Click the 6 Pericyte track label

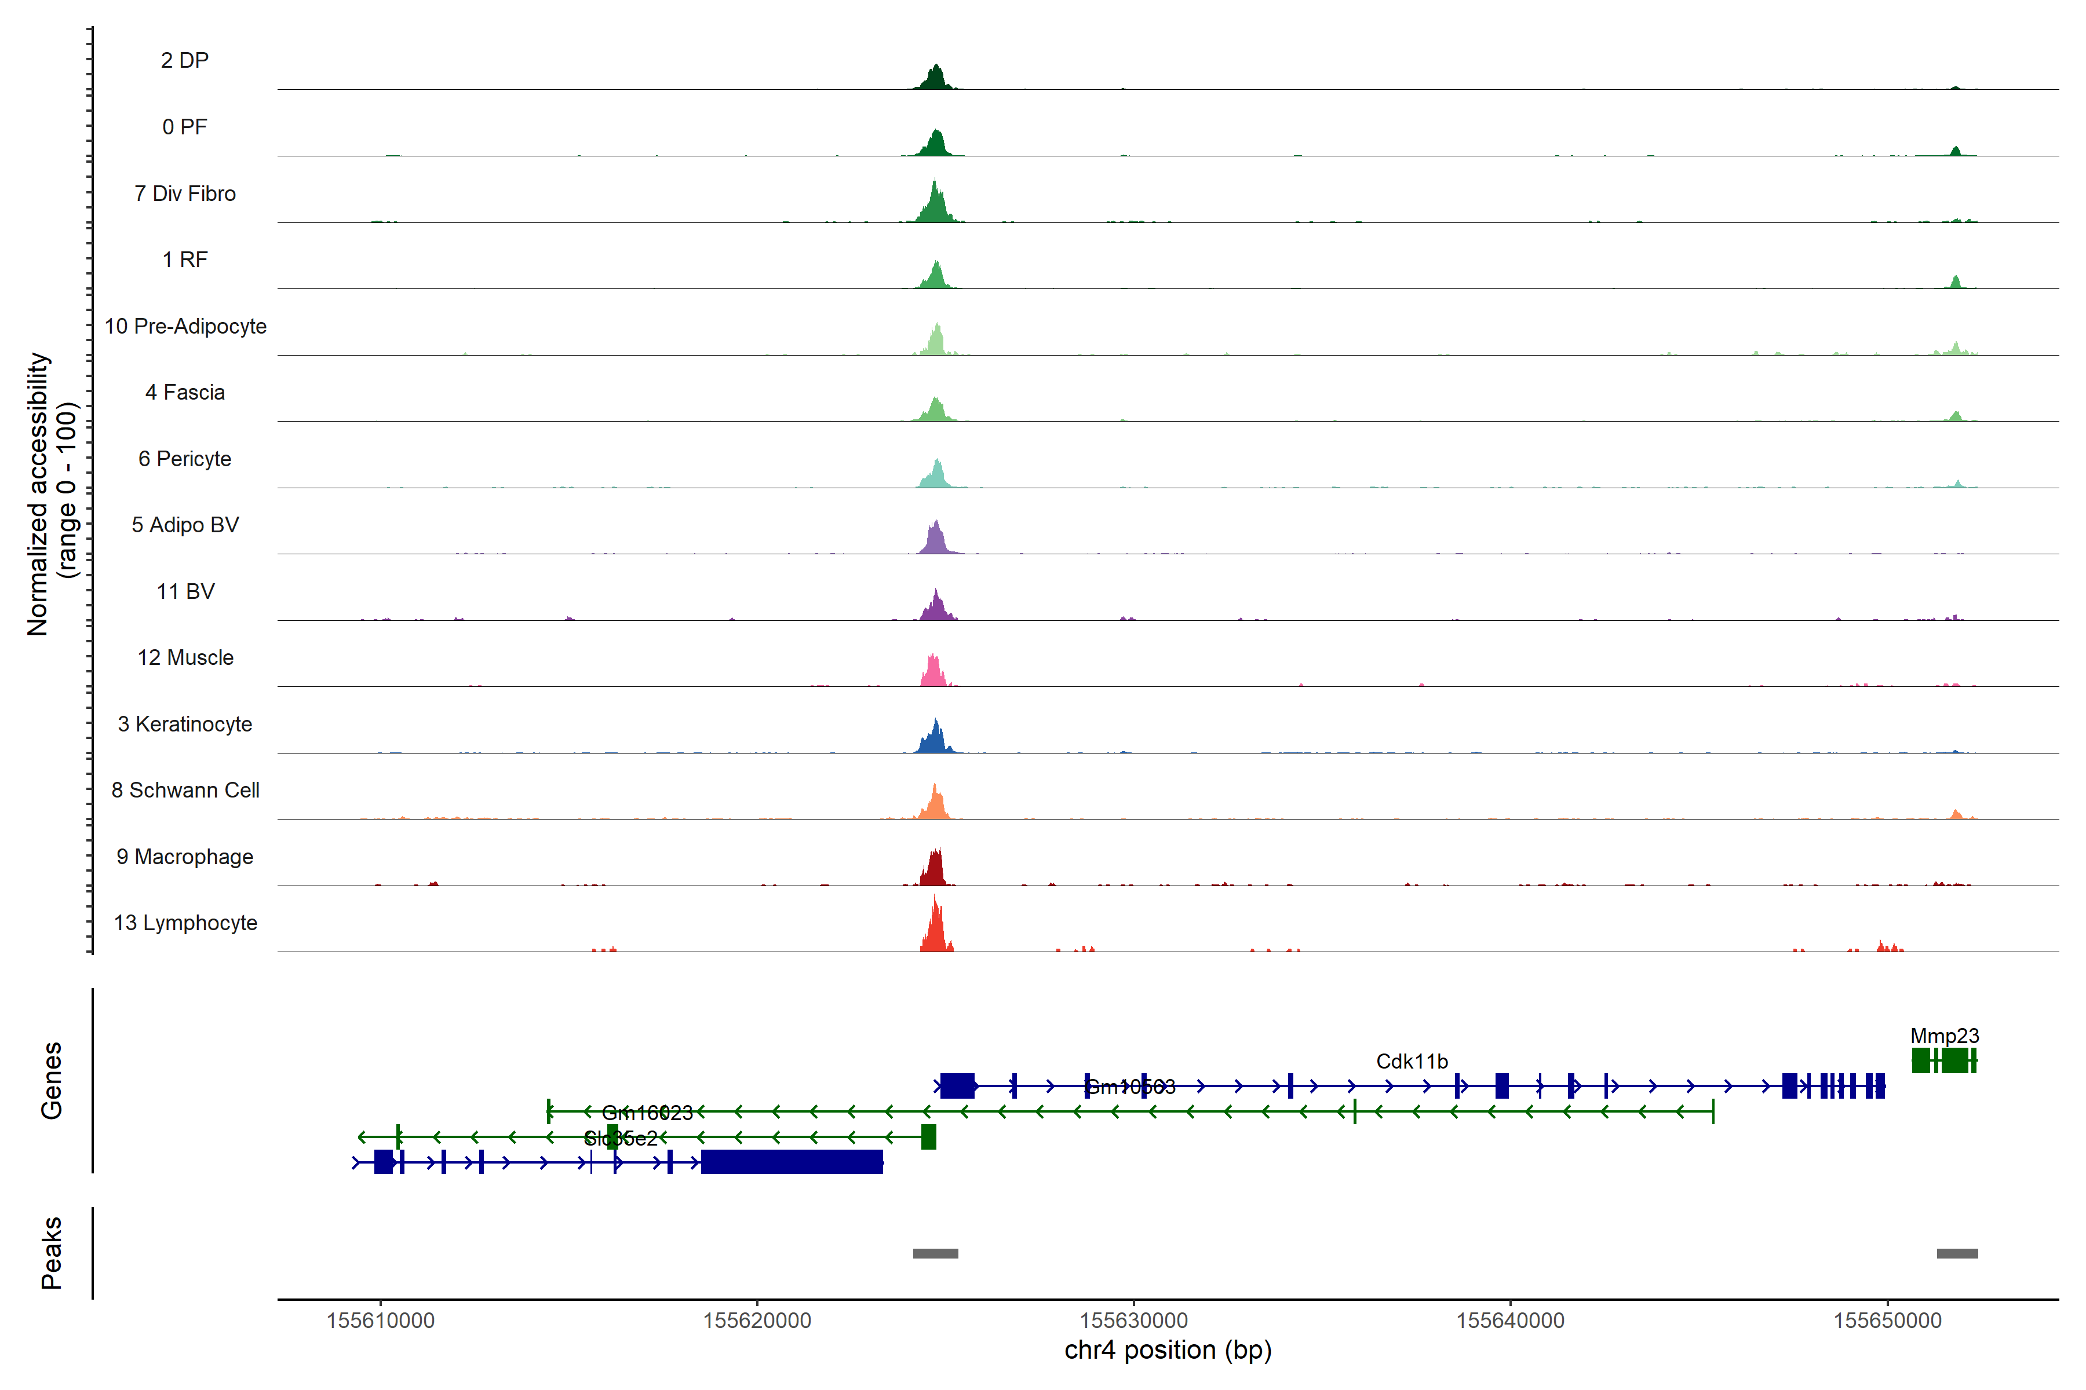click(184, 458)
